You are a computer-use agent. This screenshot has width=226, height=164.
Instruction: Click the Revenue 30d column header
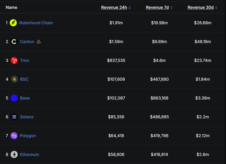tap(201, 7)
